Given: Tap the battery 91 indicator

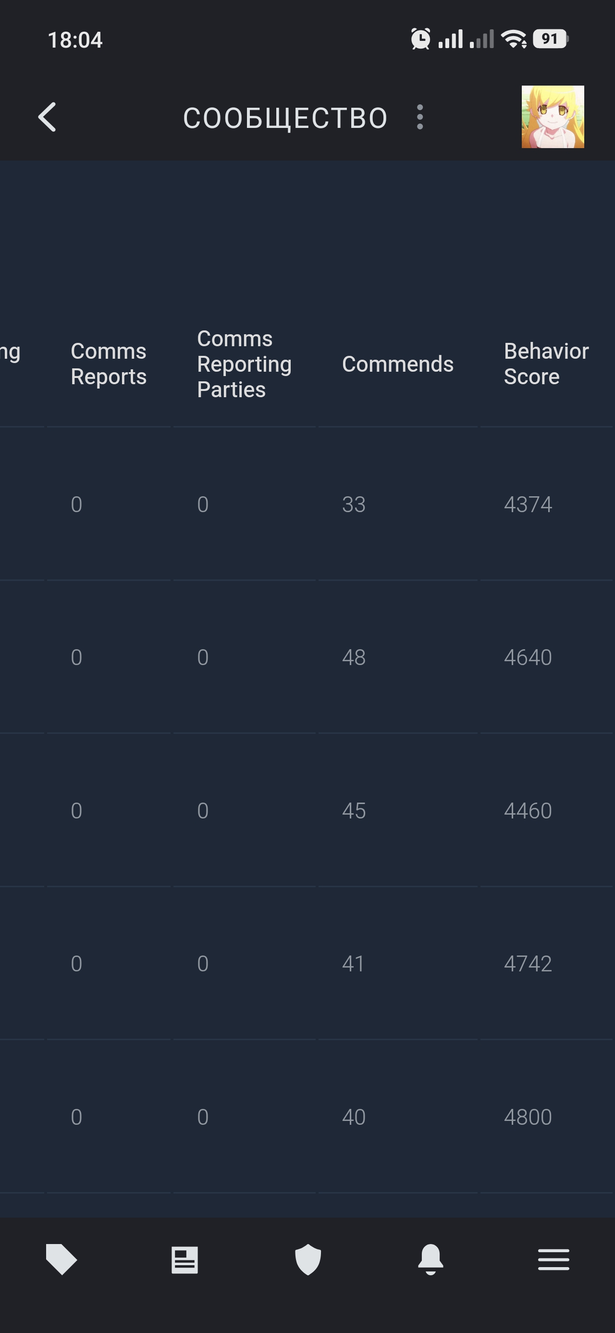Looking at the screenshot, I should (551, 39).
